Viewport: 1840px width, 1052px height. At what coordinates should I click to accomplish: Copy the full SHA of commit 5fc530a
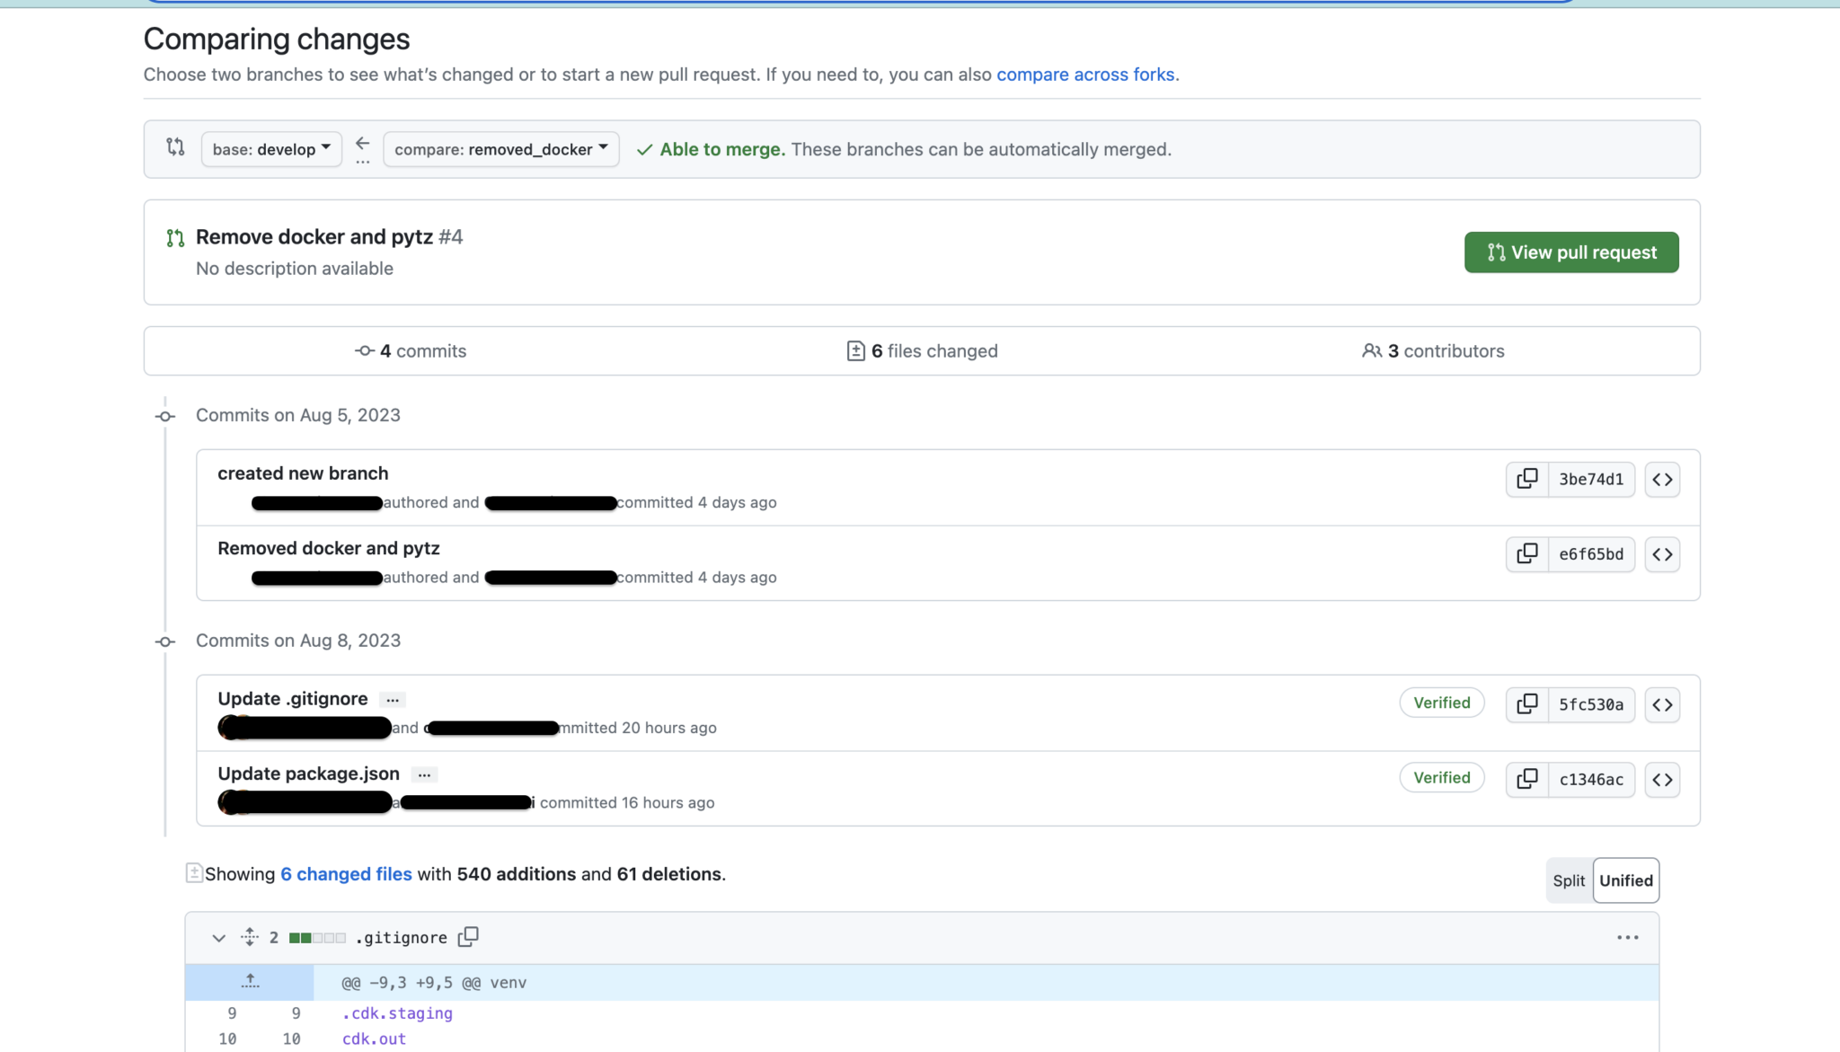click(1527, 704)
